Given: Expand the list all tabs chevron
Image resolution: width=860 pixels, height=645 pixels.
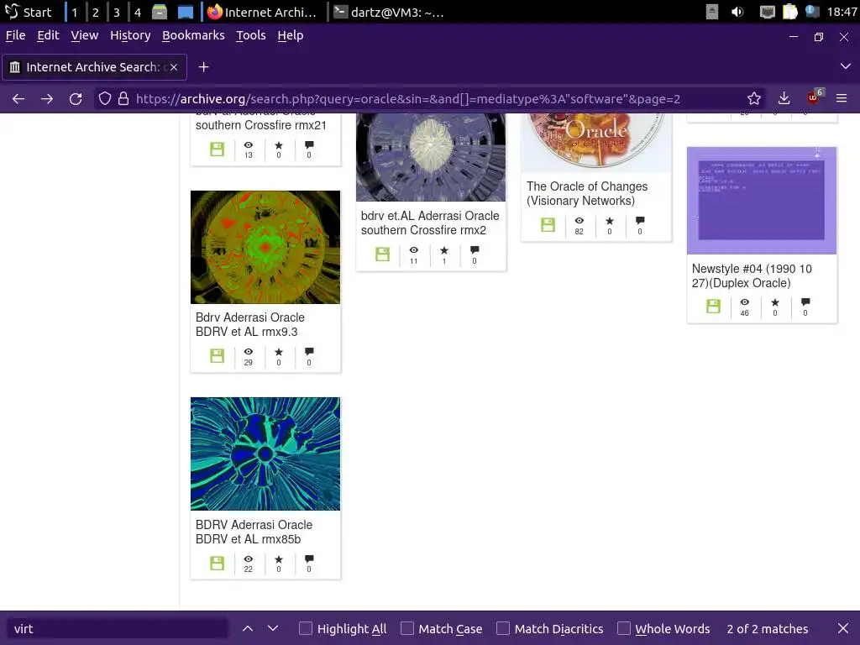Looking at the screenshot, I should coord(845,66).
